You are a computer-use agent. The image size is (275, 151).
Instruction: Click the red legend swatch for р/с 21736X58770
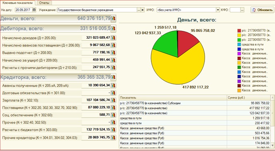click(239, 31)
